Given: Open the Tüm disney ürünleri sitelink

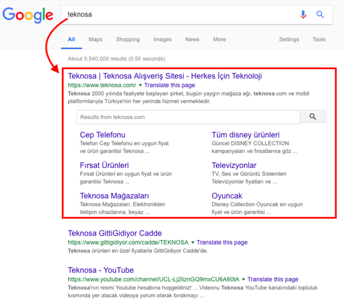Looking at the screenshot, I should tap(245, 135).
